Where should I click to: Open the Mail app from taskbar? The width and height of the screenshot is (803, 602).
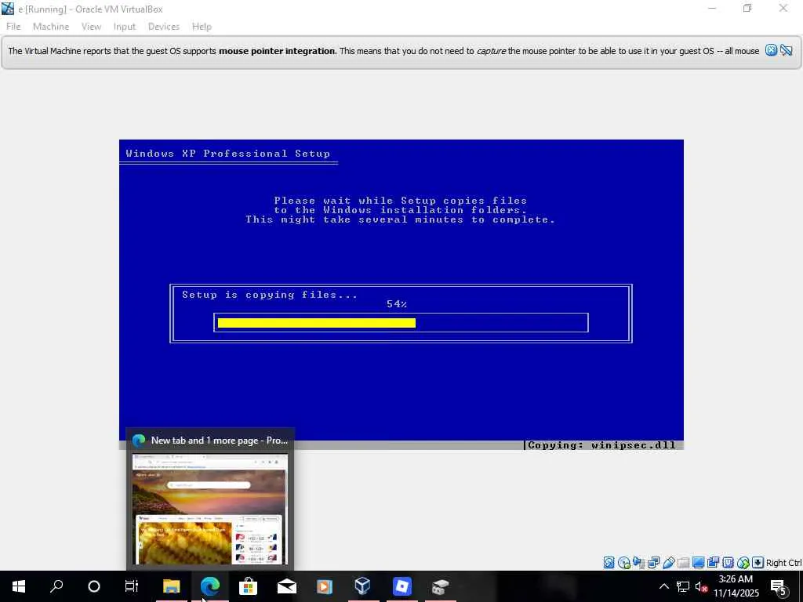(286, 586)
